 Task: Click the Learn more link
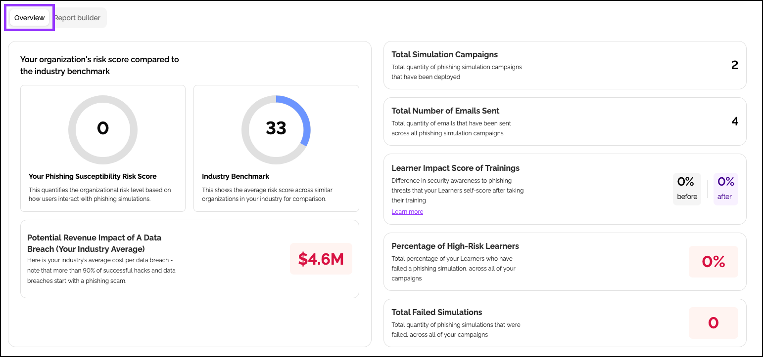point(407,212)
